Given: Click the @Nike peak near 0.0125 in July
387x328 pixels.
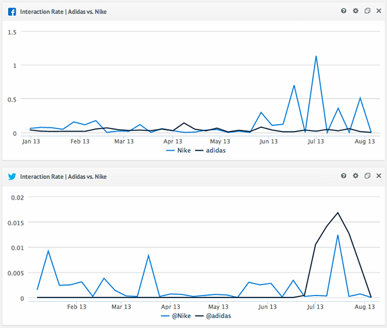Looking at the screenshot, I should [x=338, y=235].
